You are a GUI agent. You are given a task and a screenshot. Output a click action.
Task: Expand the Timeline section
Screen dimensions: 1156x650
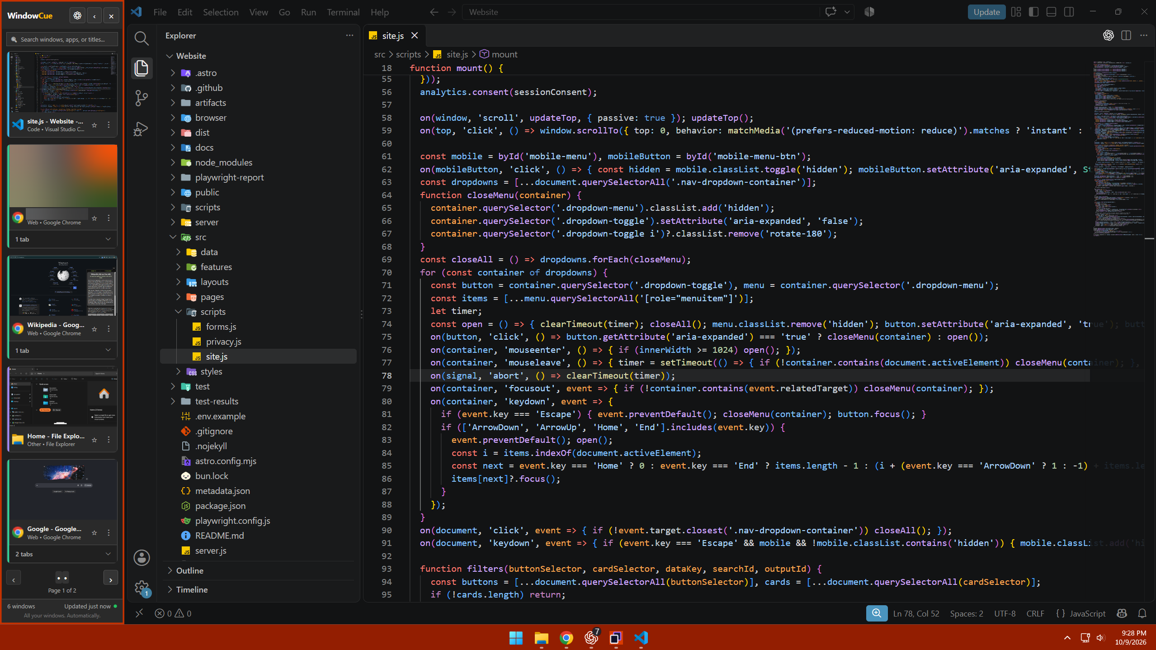pos(258,589)
